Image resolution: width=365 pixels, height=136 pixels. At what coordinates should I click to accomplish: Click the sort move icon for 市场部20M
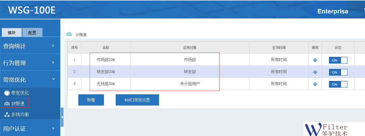pyautogui.click(x=315, y=60)
